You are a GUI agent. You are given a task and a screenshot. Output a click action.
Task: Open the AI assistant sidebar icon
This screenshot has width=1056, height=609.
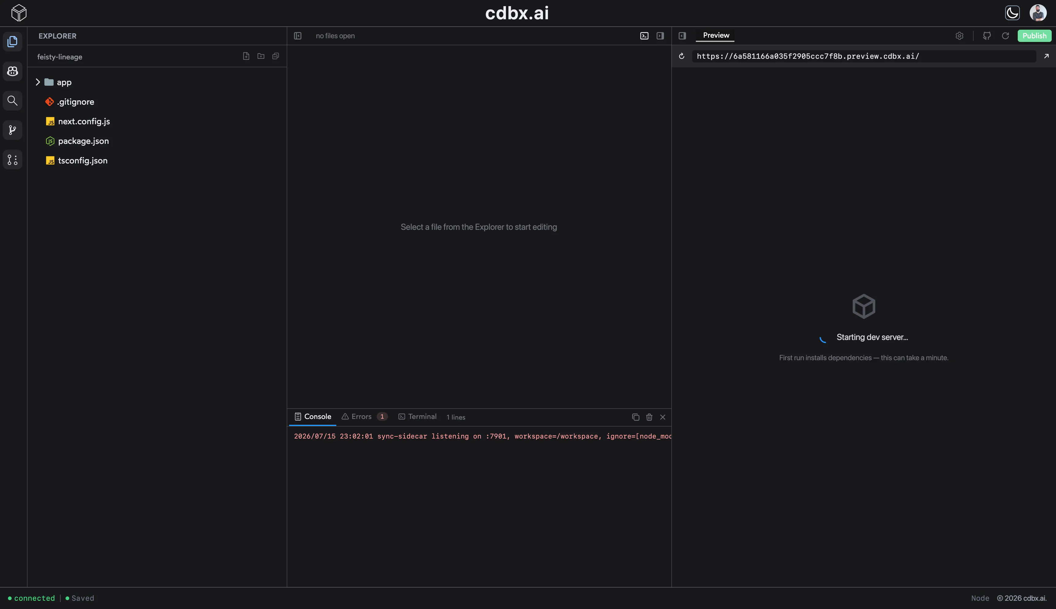click(x=13, y=71)
